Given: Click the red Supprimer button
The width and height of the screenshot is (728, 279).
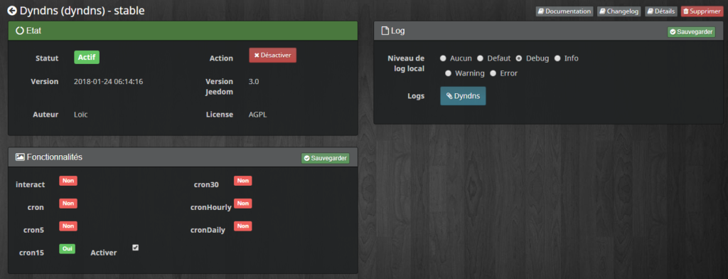Looking at the screenshot, I should tap(702, 11).
